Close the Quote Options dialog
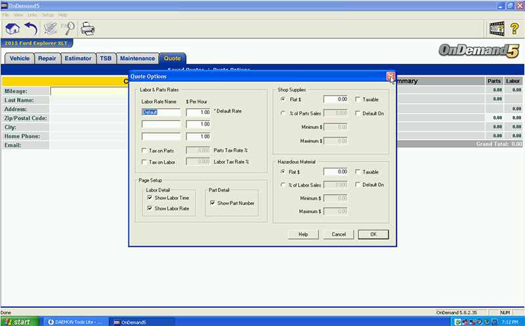Image resolution: width=525 pixels, height=326 pixels. click(x=390, y=77)
